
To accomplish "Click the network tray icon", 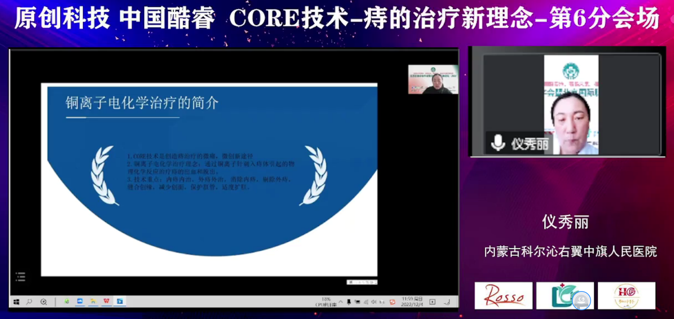I will click(366, 302).
